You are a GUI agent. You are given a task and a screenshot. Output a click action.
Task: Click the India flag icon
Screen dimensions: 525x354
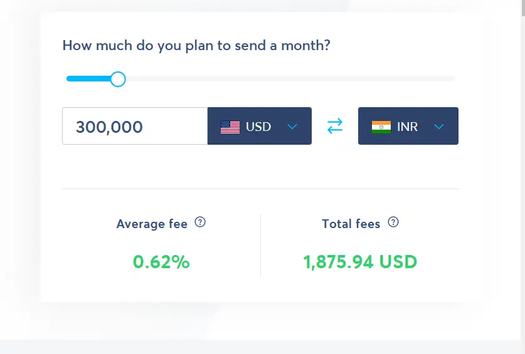tap(381, 127)
